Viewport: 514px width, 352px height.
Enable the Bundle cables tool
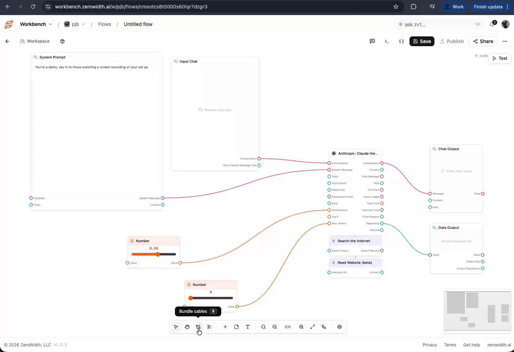point(198,327)
